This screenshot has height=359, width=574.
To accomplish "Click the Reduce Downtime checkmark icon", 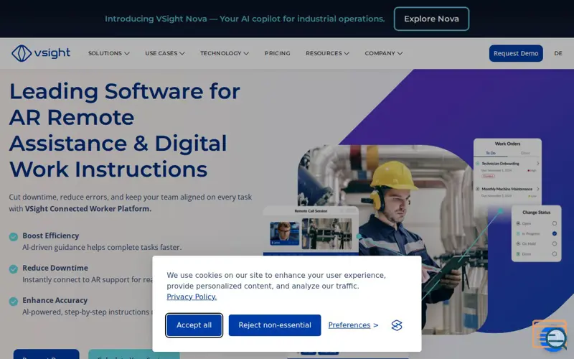I will tap(14, 269).
